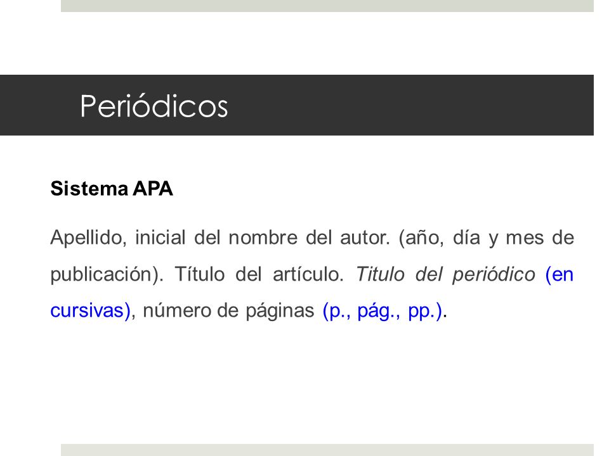Click the word "publicación)."
This screenshot has width=609, height=456.
click(107, 274)
